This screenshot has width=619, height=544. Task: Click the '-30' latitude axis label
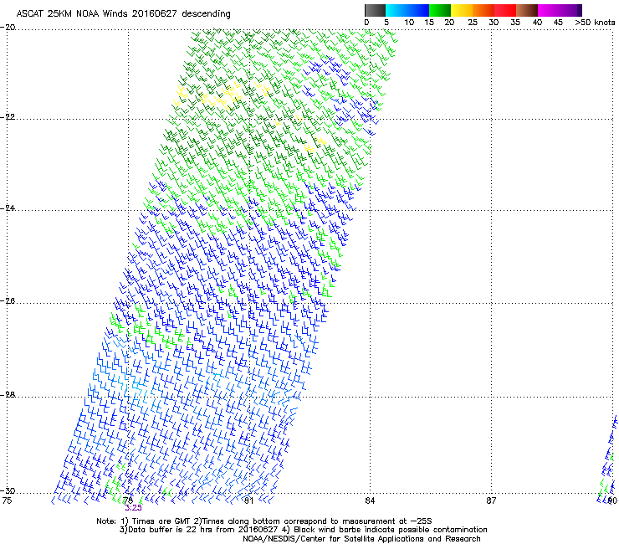pyautogui.click(x=8, y=491)
